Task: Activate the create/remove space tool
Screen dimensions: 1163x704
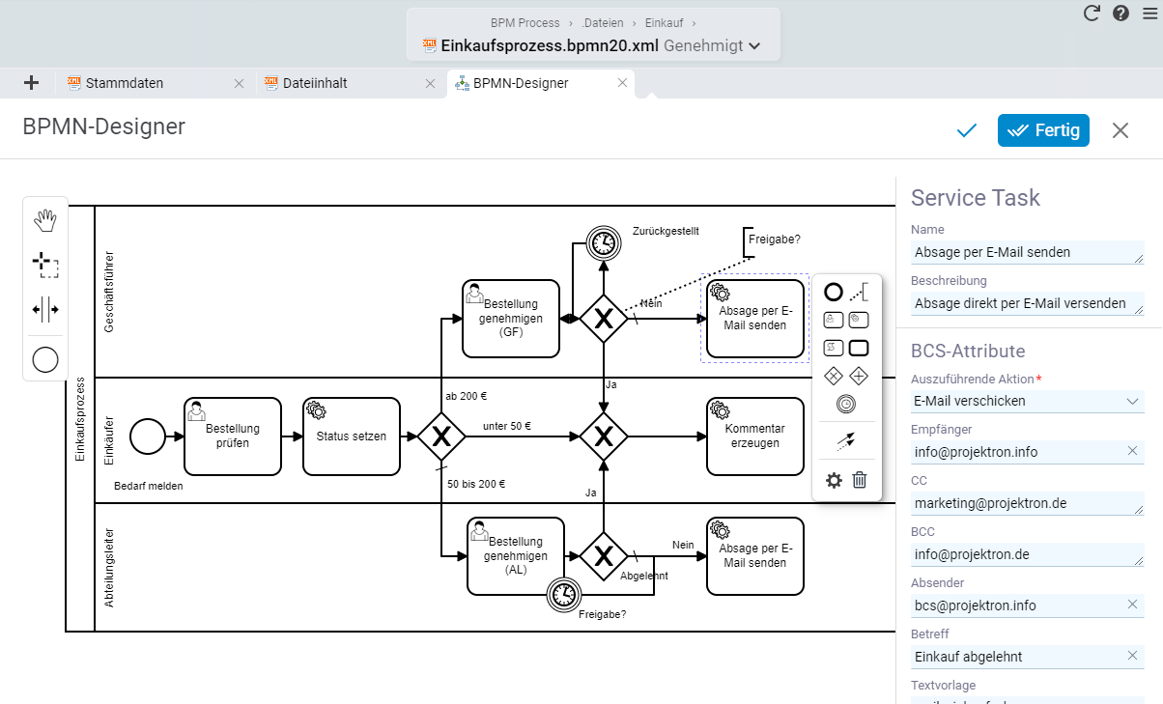Action: [45, 310]
